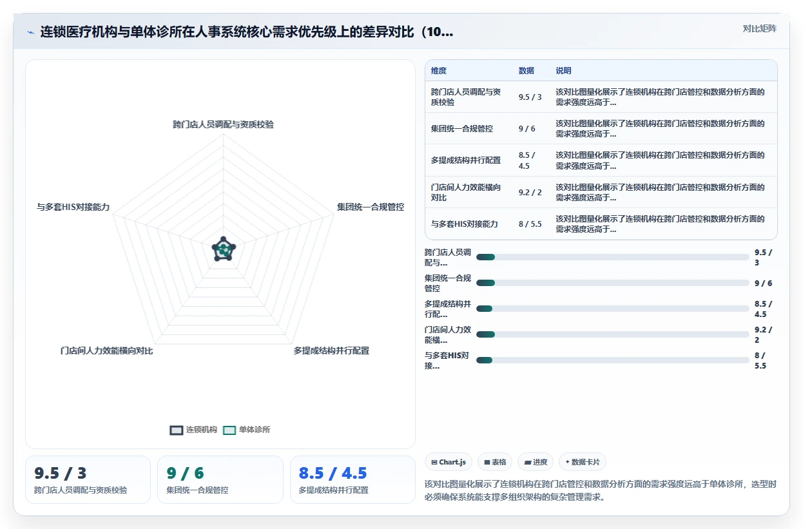
Task: Open the 8.5 / 4.5 data card
Action: pyautogui.click(x=353, y=479)
